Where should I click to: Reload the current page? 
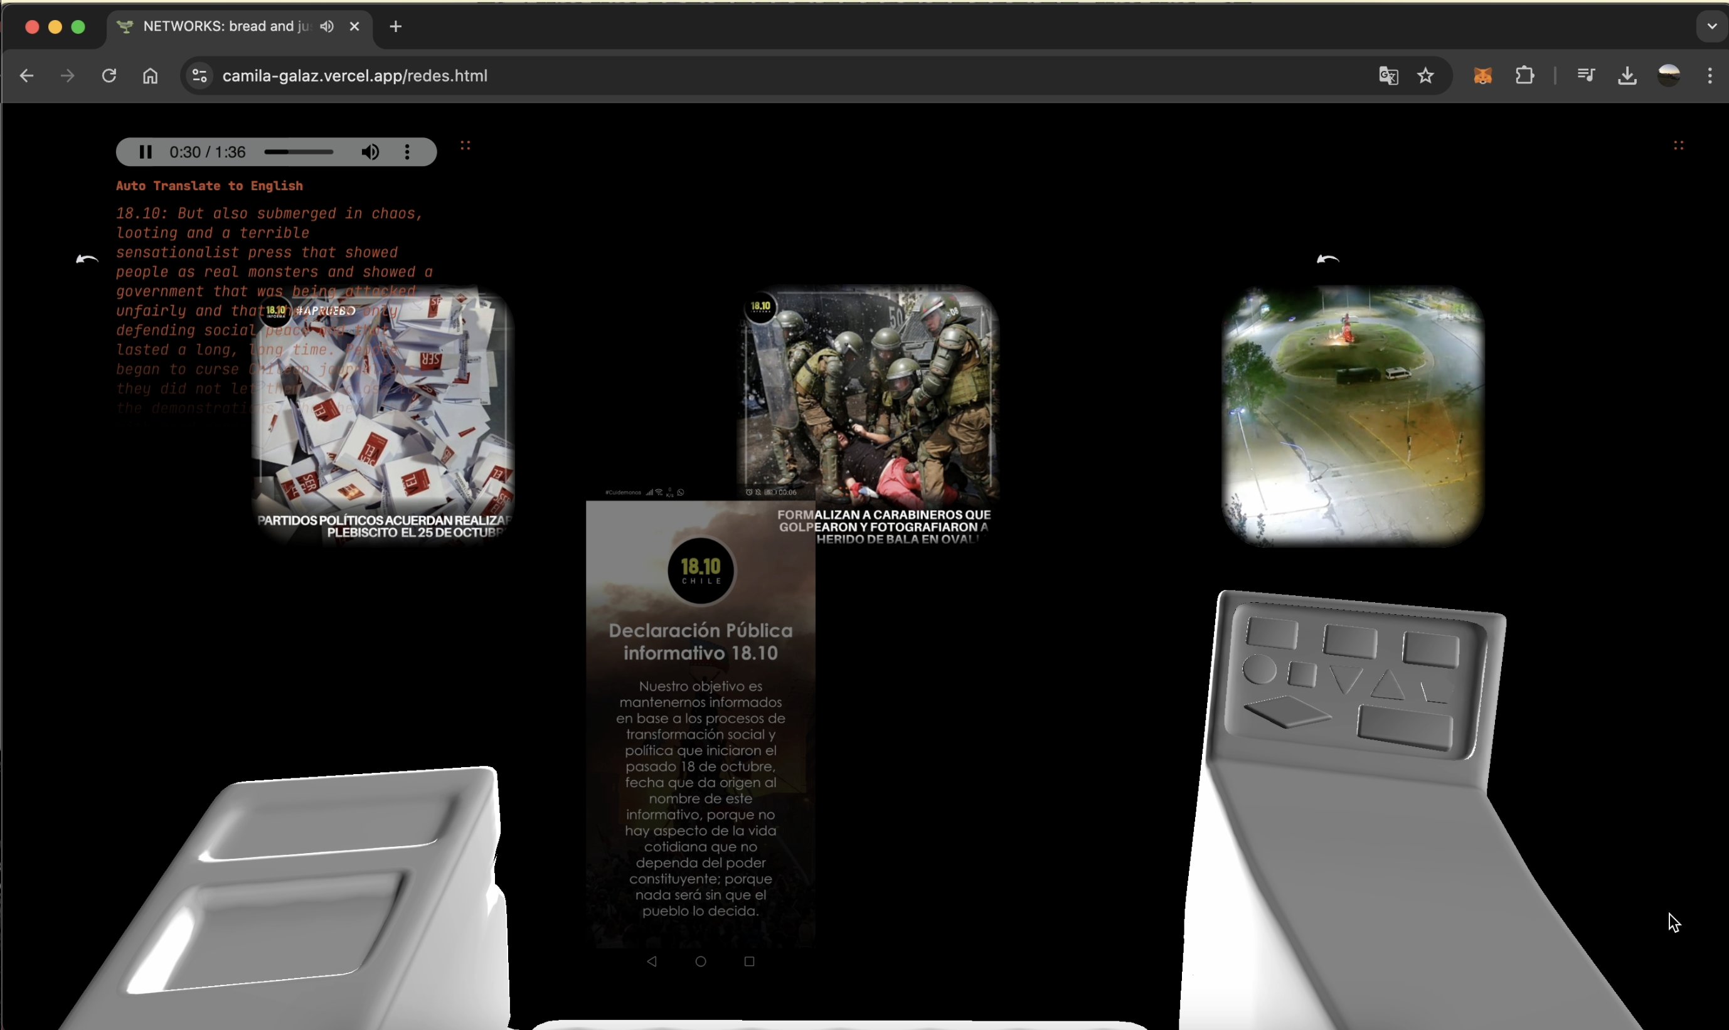click(109, 76)
